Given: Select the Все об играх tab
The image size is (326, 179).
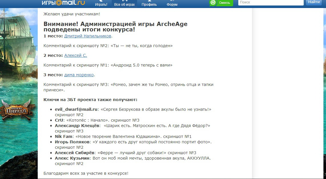Looking at the screenshot, I should pos(124,4).
